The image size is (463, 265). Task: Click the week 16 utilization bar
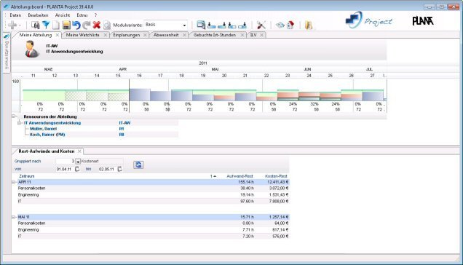pyautogui.click(x=140, y=95)
